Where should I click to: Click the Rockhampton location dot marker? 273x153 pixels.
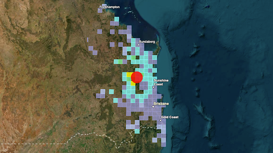pyautogui.click(x=99, y=10)
